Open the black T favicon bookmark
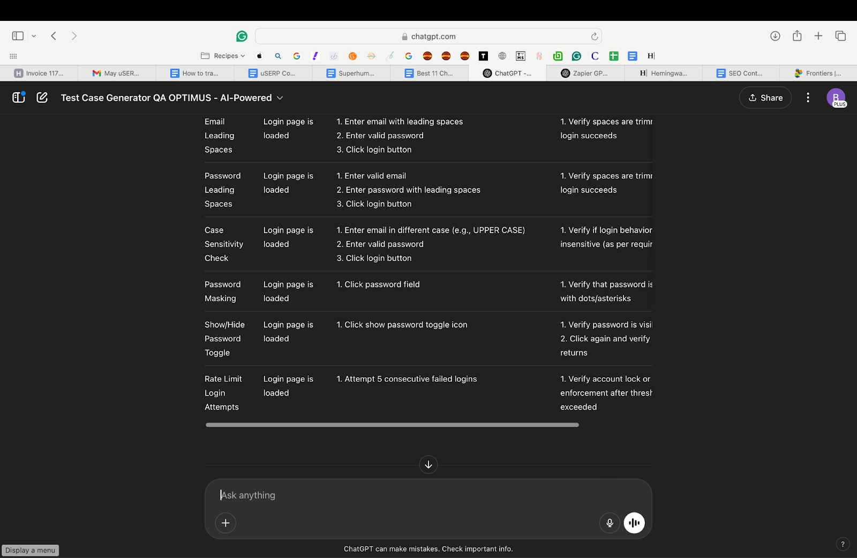857x558 pixels. click(x=483, y=56)
